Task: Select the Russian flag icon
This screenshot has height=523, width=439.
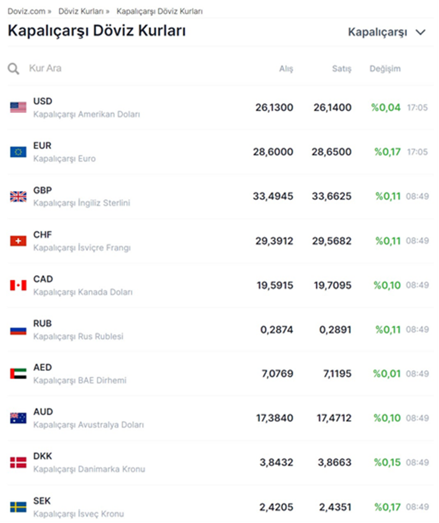Action: (x=18, y=330)
